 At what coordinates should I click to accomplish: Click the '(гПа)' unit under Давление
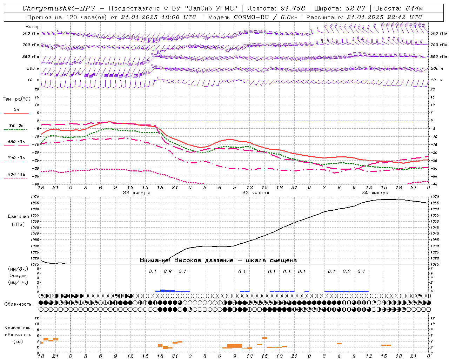(x=18, y=225)
